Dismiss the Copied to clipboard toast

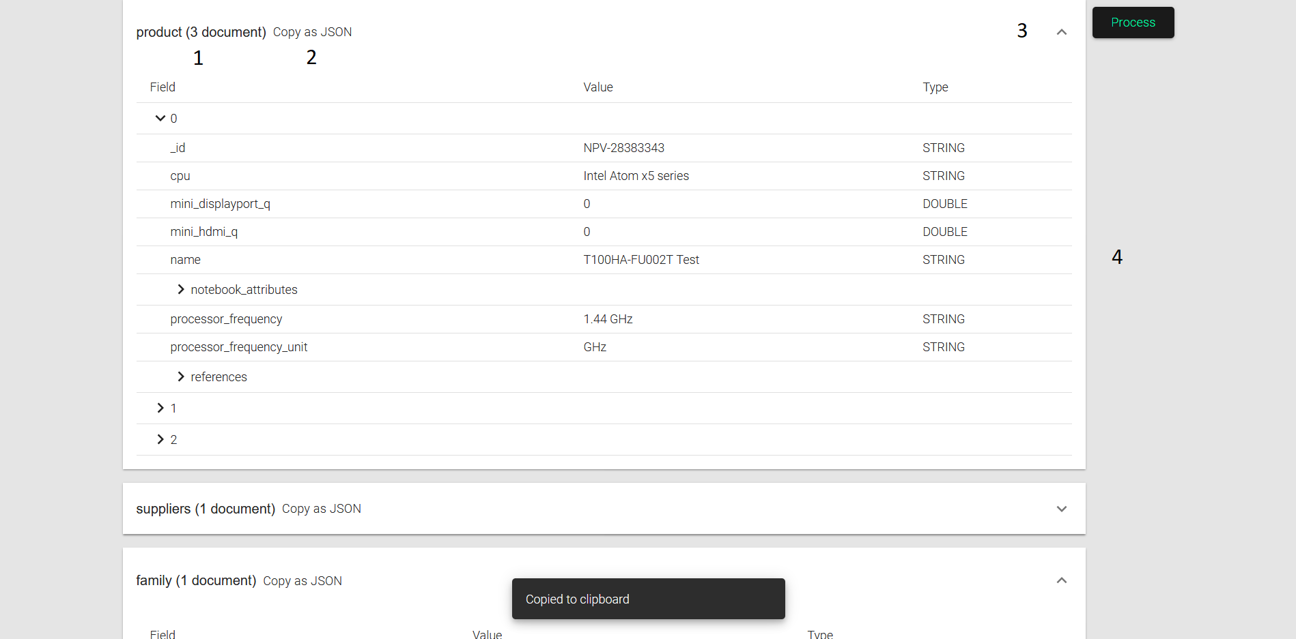tap(648, 599)
